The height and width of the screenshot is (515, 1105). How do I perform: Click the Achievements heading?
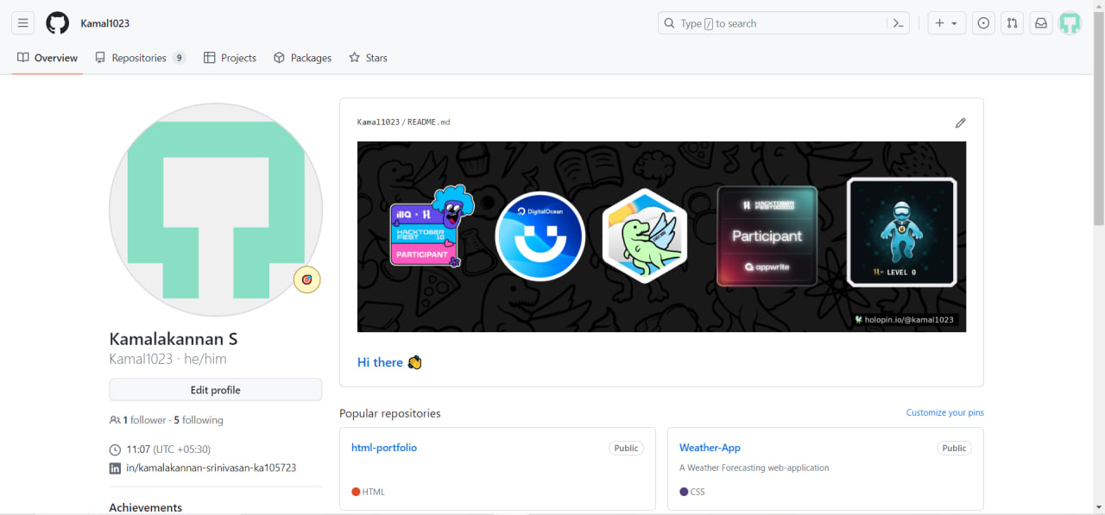pyautogui.click(x=145, y=507)
